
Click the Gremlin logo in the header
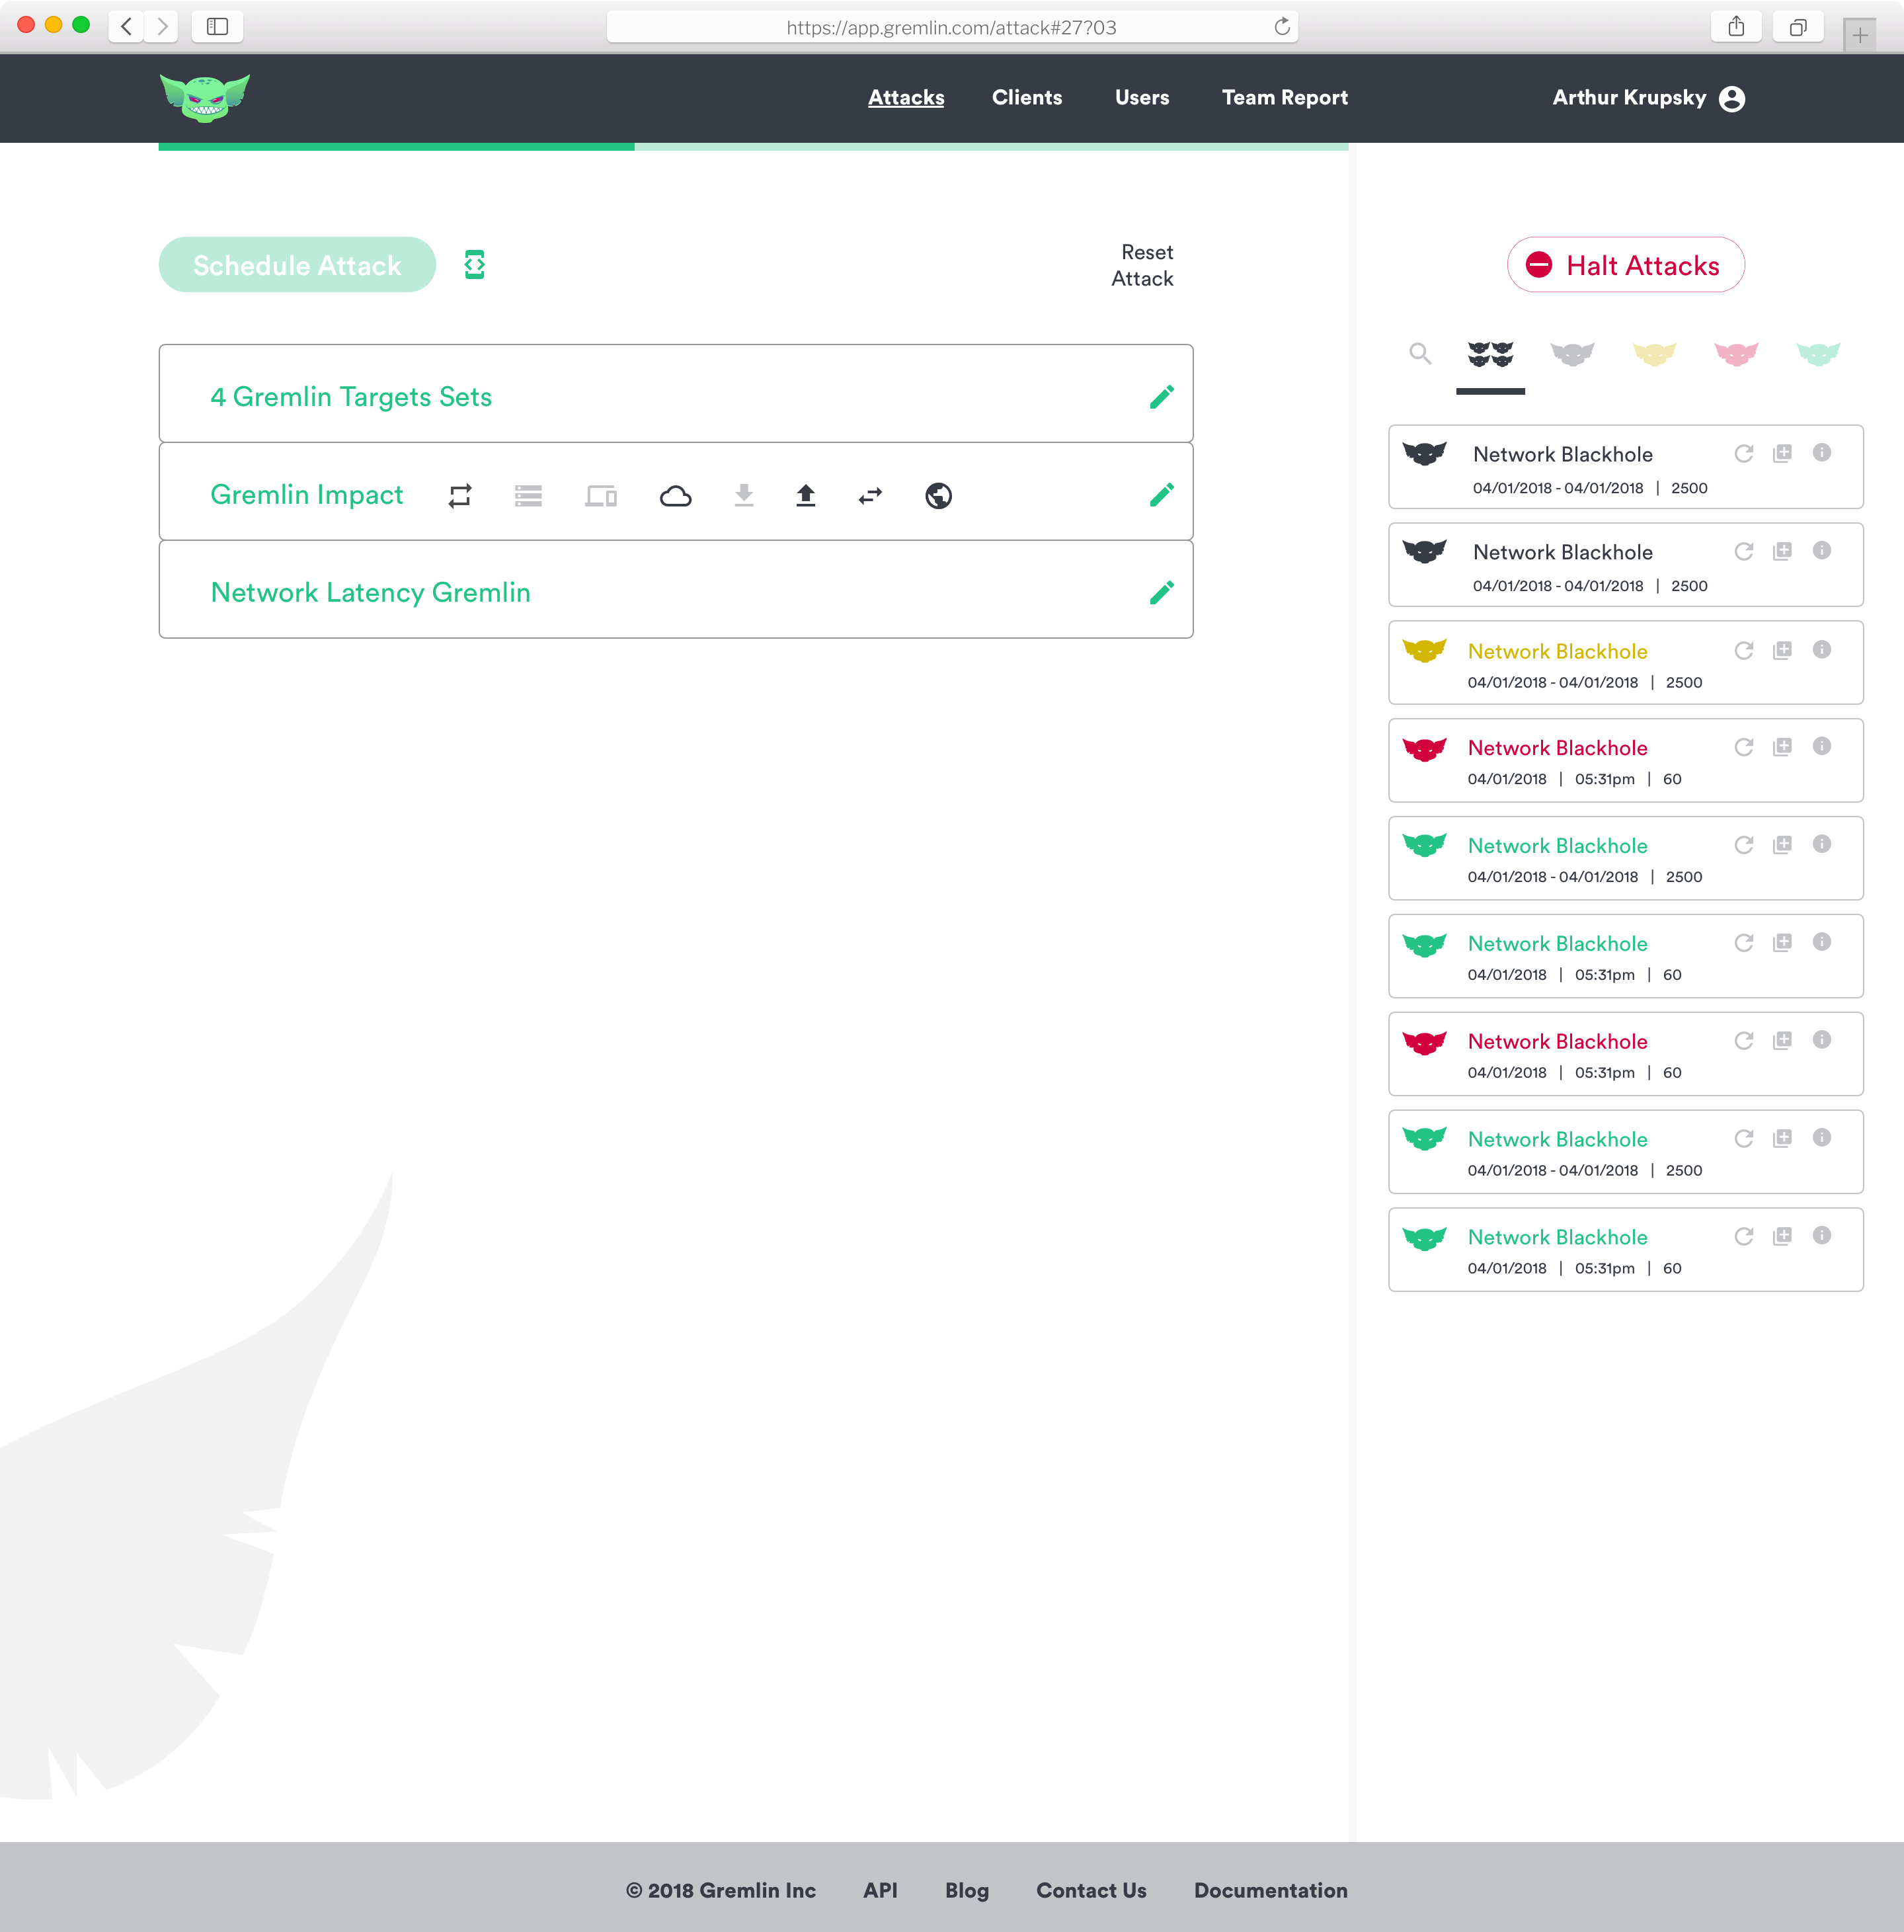coord(205,97)
